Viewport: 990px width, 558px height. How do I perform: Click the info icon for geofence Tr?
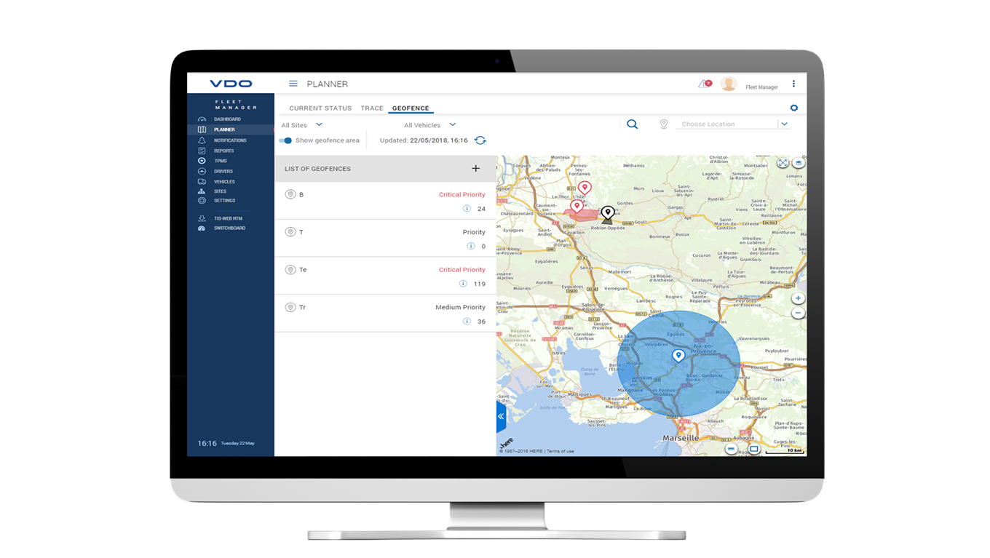pos(467,322)
